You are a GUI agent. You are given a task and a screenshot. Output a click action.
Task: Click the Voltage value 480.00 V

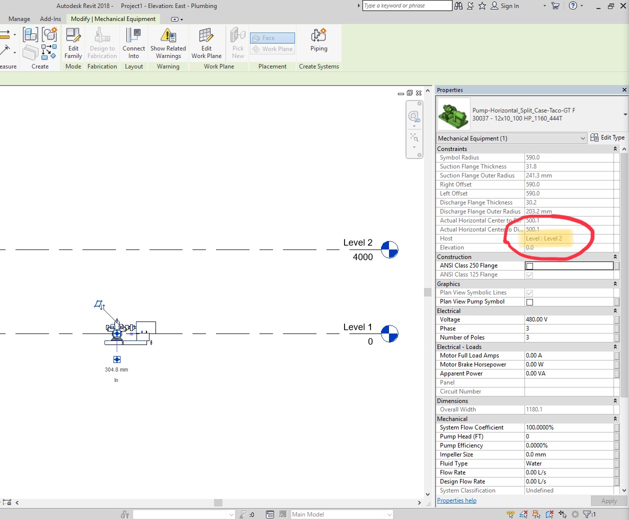[569, 319]
